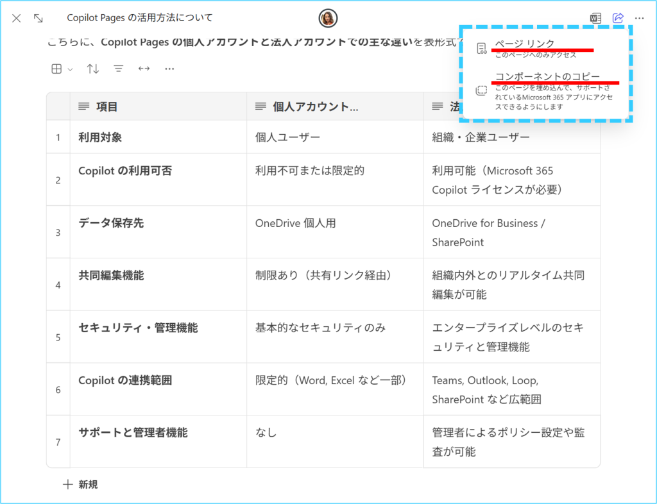
Task: Click the page link document icon
Action: point(481,49)
